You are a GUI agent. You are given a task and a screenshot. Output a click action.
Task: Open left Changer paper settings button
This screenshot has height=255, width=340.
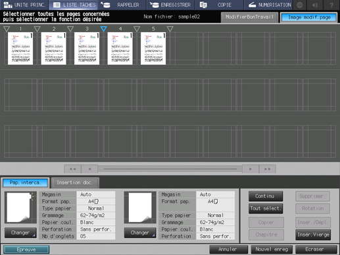[x=20, y=233]
